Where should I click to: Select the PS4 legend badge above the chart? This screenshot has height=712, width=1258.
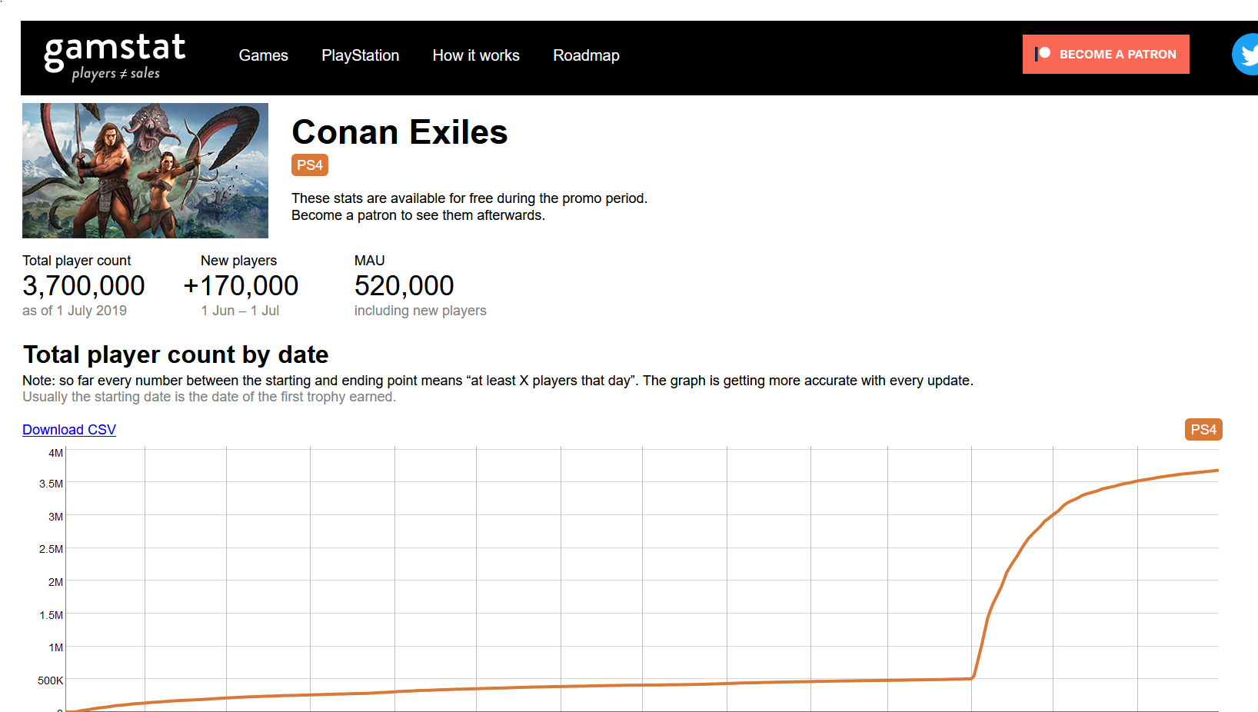click(1203, 430)
